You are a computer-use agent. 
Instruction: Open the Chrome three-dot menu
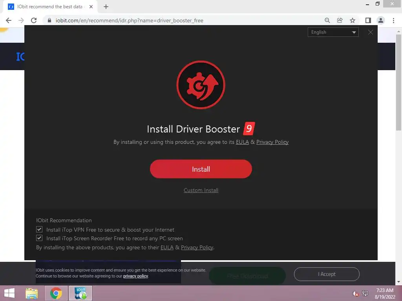393,20
